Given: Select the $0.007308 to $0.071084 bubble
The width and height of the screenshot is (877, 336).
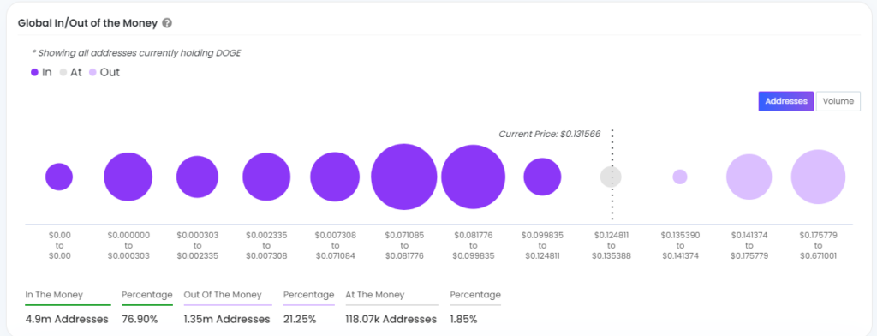Looking at the screenshot, I should (x=335, y=177).
